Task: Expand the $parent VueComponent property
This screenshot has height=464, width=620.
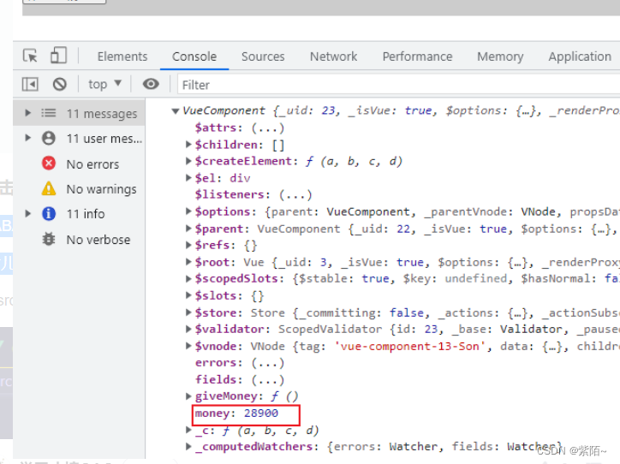Action: click(189, 229)
